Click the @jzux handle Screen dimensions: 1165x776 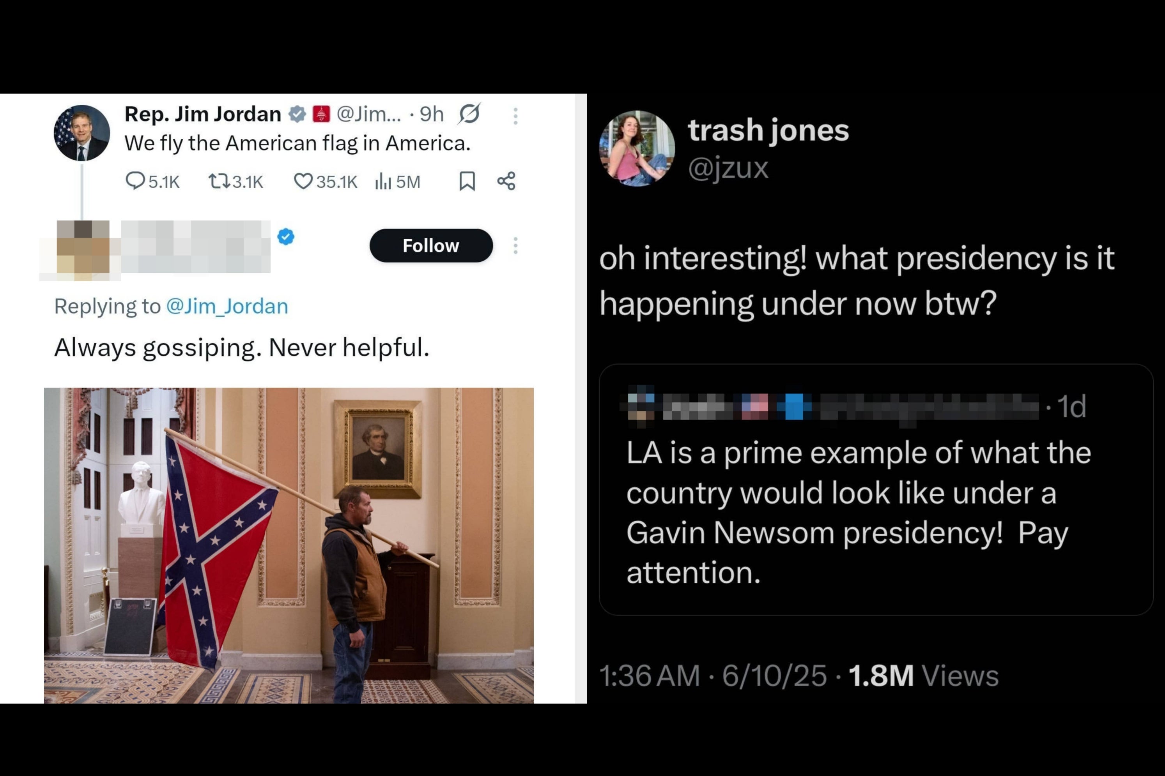728,168
